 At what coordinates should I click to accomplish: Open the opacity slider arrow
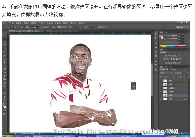click(188, 73)
